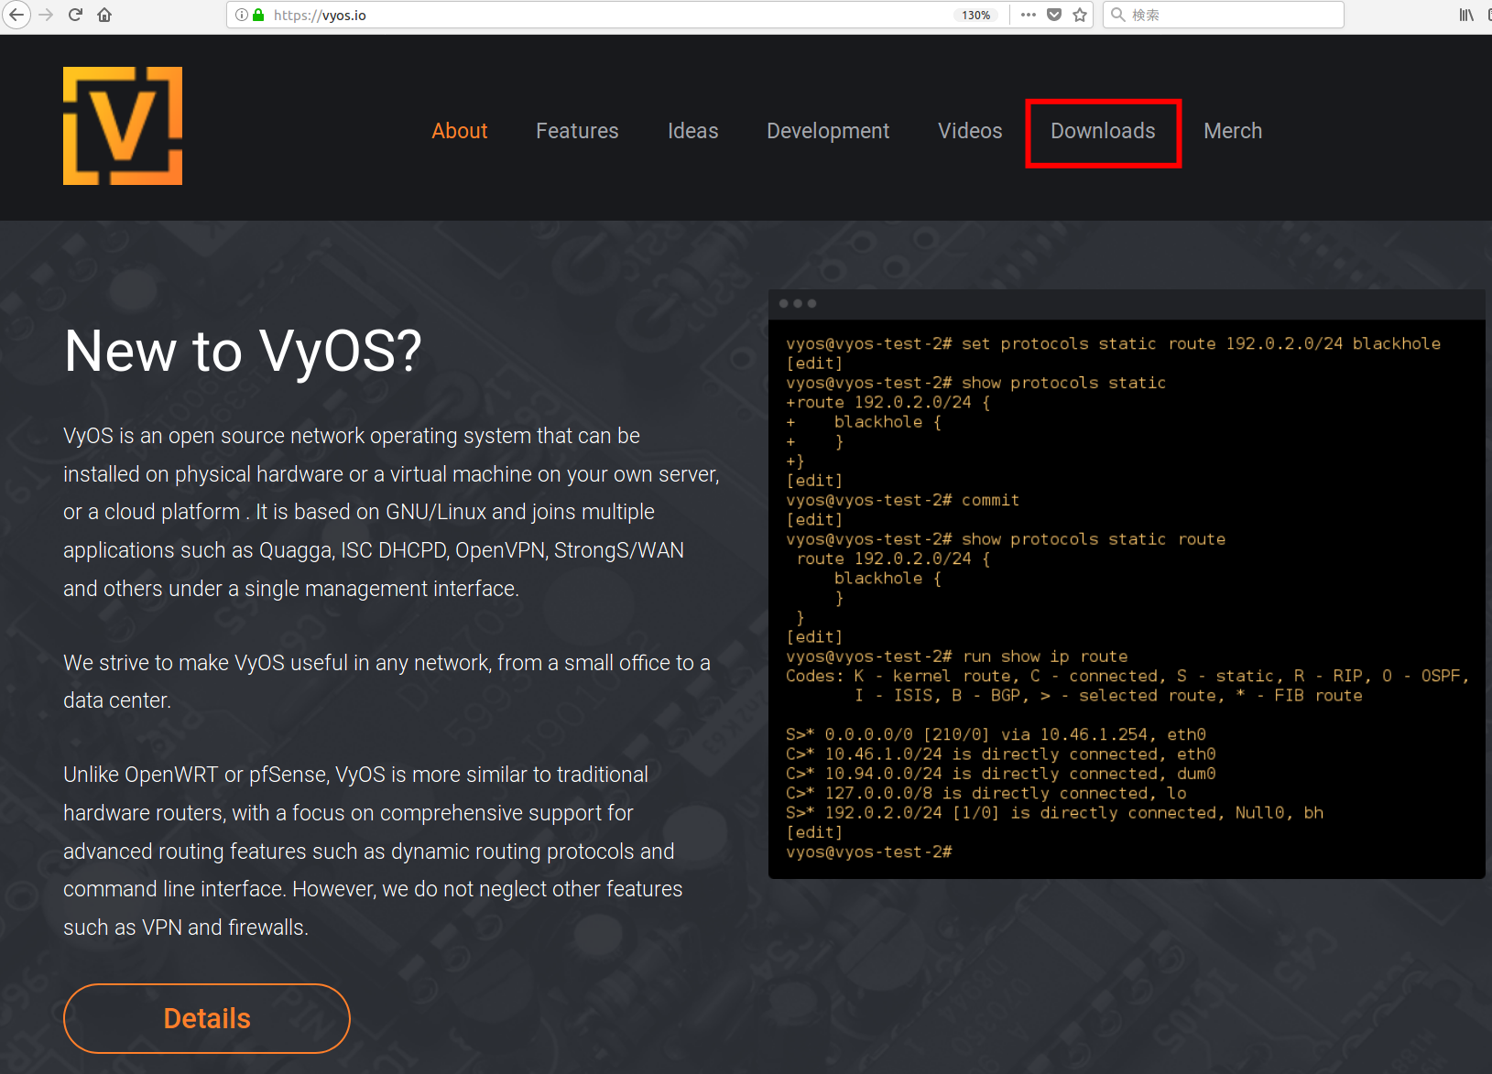Viewport: 1492px width, 1074px height.
Task: Click the terminal window's three-dot title bar
Action: point(1127,303)
